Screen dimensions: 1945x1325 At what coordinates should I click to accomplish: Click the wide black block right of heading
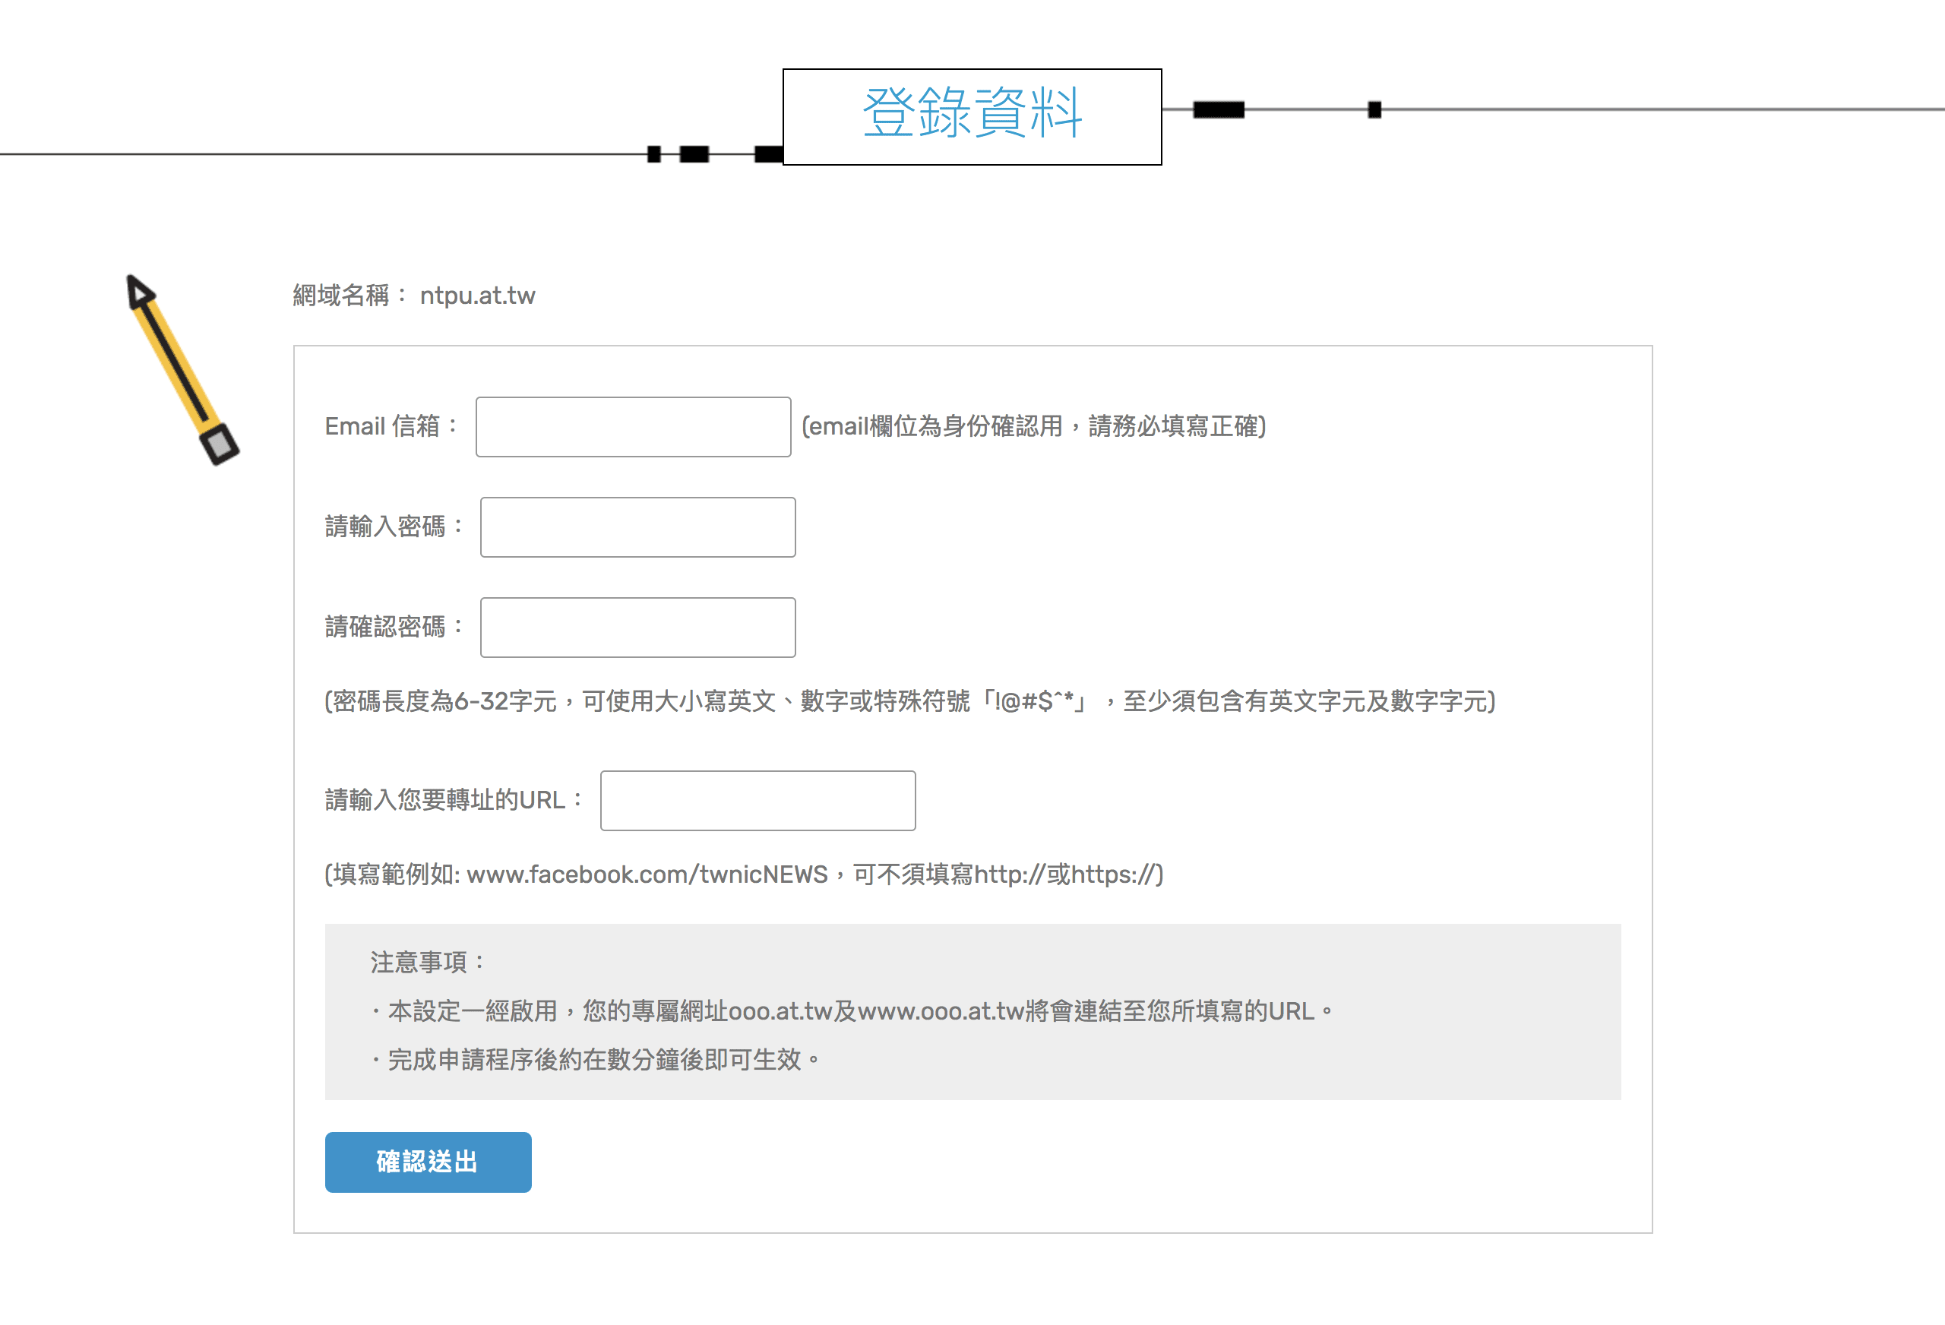(1218, 109)
